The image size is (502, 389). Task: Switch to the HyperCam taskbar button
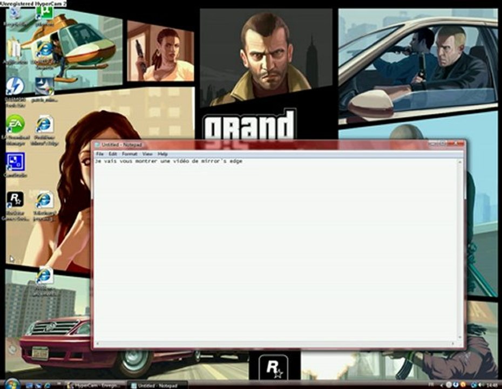[94, 385]
